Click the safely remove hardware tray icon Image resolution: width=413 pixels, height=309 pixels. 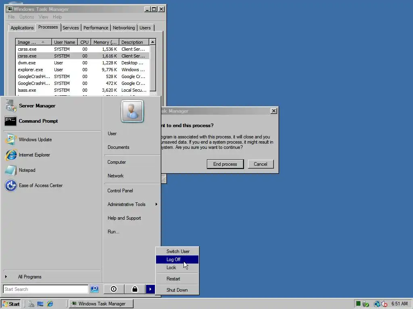point(365,304)
